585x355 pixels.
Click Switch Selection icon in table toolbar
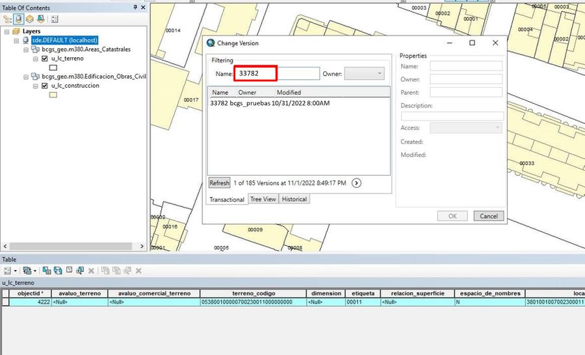[x=58, y=271]
